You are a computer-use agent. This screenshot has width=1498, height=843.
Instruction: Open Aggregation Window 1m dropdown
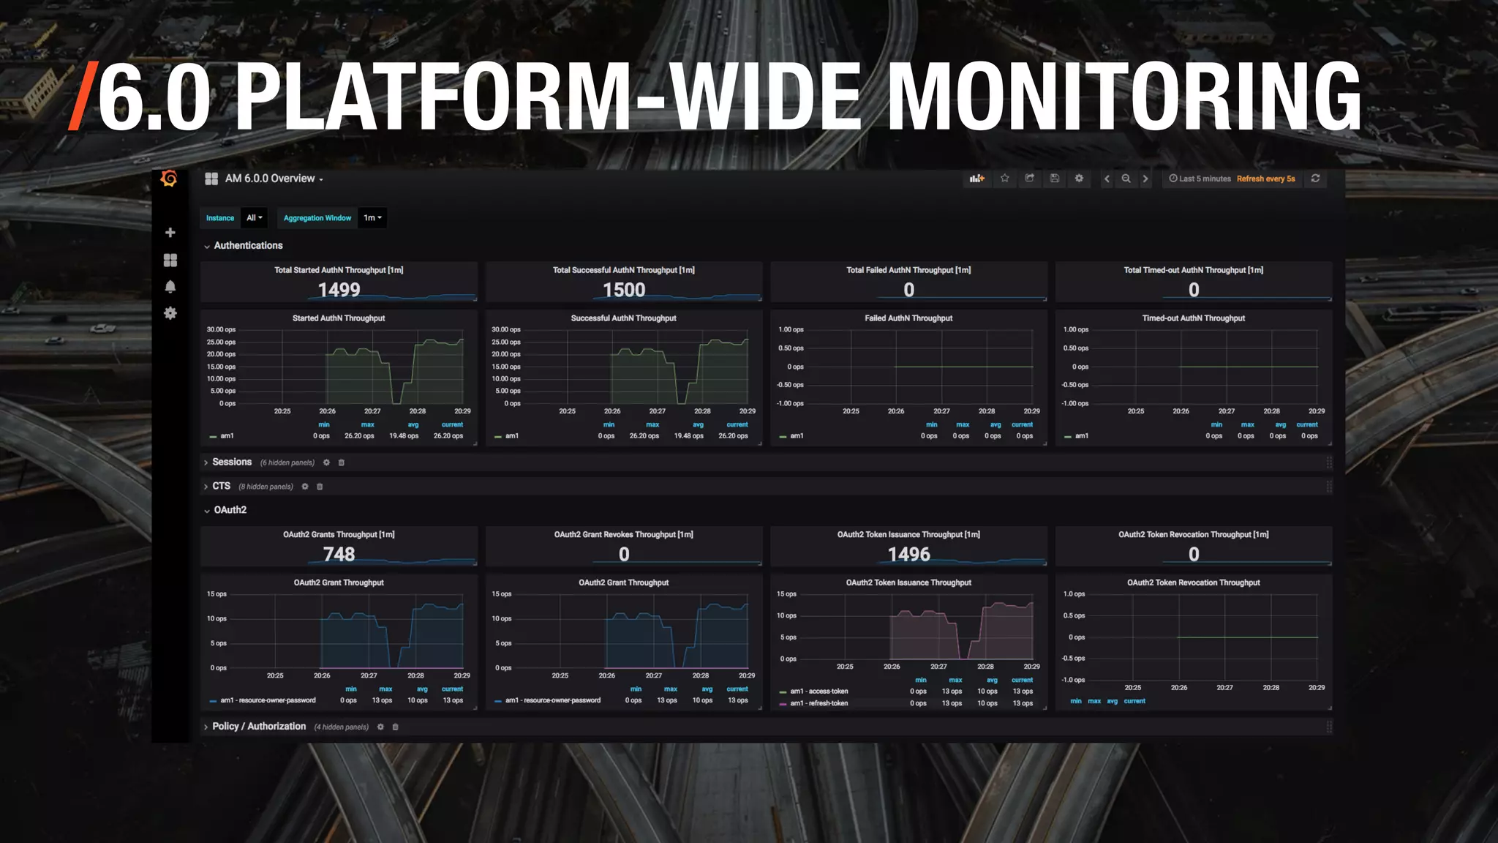[372, 218]
